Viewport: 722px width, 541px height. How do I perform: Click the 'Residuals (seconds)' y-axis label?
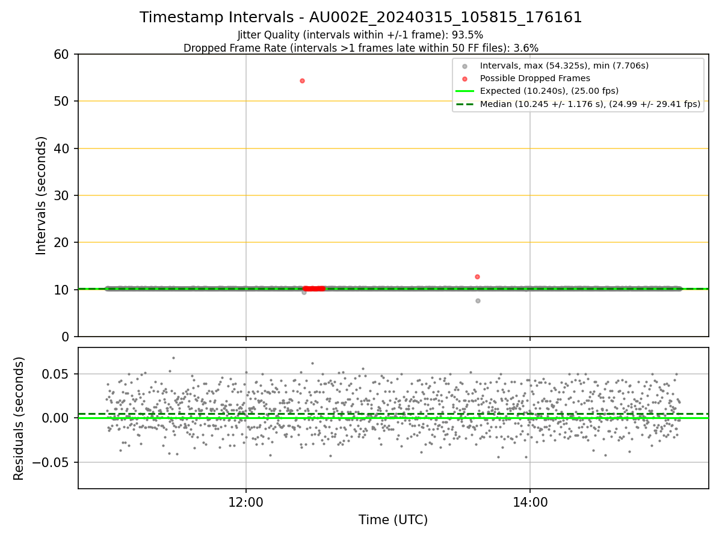click(x=19, y=418)
